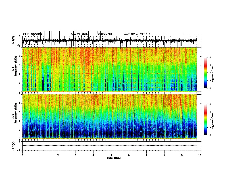Click ch.2 frequency axis tick "2"
This screenshot has height=174, width=225.
pos(20,130)
